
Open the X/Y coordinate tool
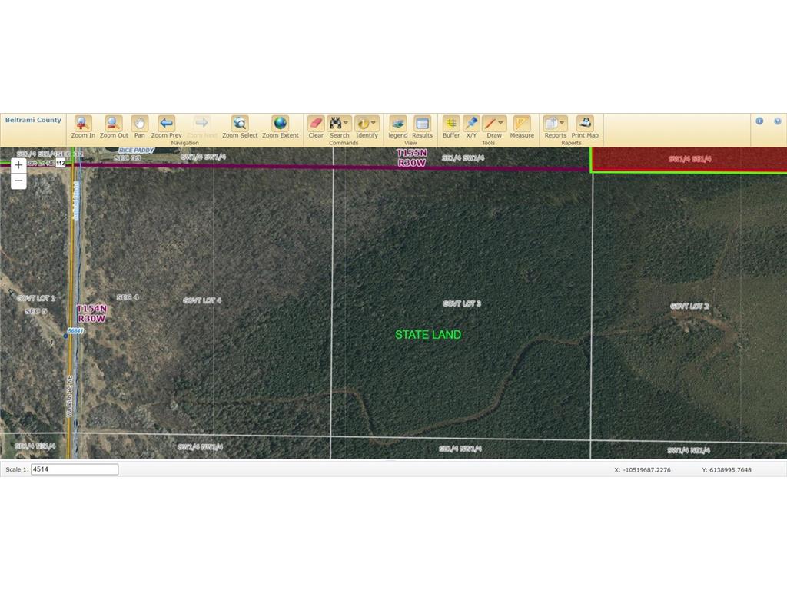471,124
